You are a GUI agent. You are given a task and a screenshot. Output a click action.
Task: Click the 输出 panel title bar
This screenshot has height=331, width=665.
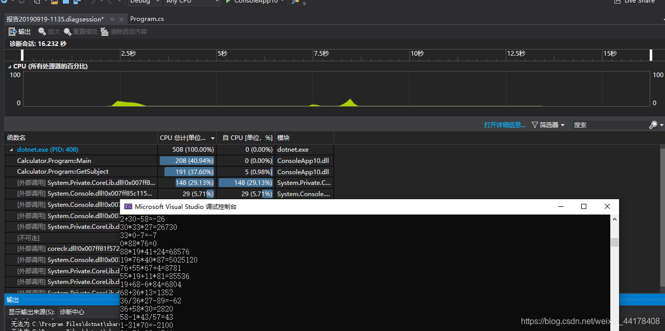click(61, 300)
